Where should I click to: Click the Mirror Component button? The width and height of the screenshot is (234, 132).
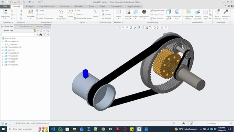(x=44, y=18)
